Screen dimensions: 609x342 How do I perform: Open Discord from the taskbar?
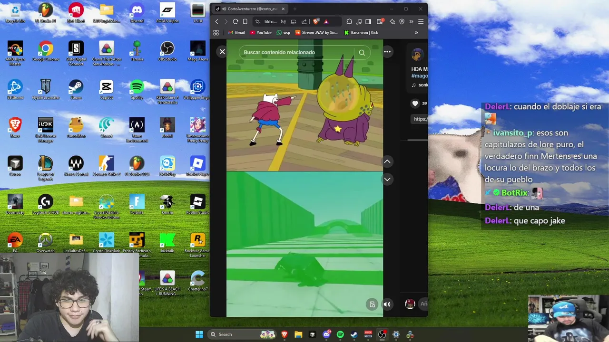(326, 334)
